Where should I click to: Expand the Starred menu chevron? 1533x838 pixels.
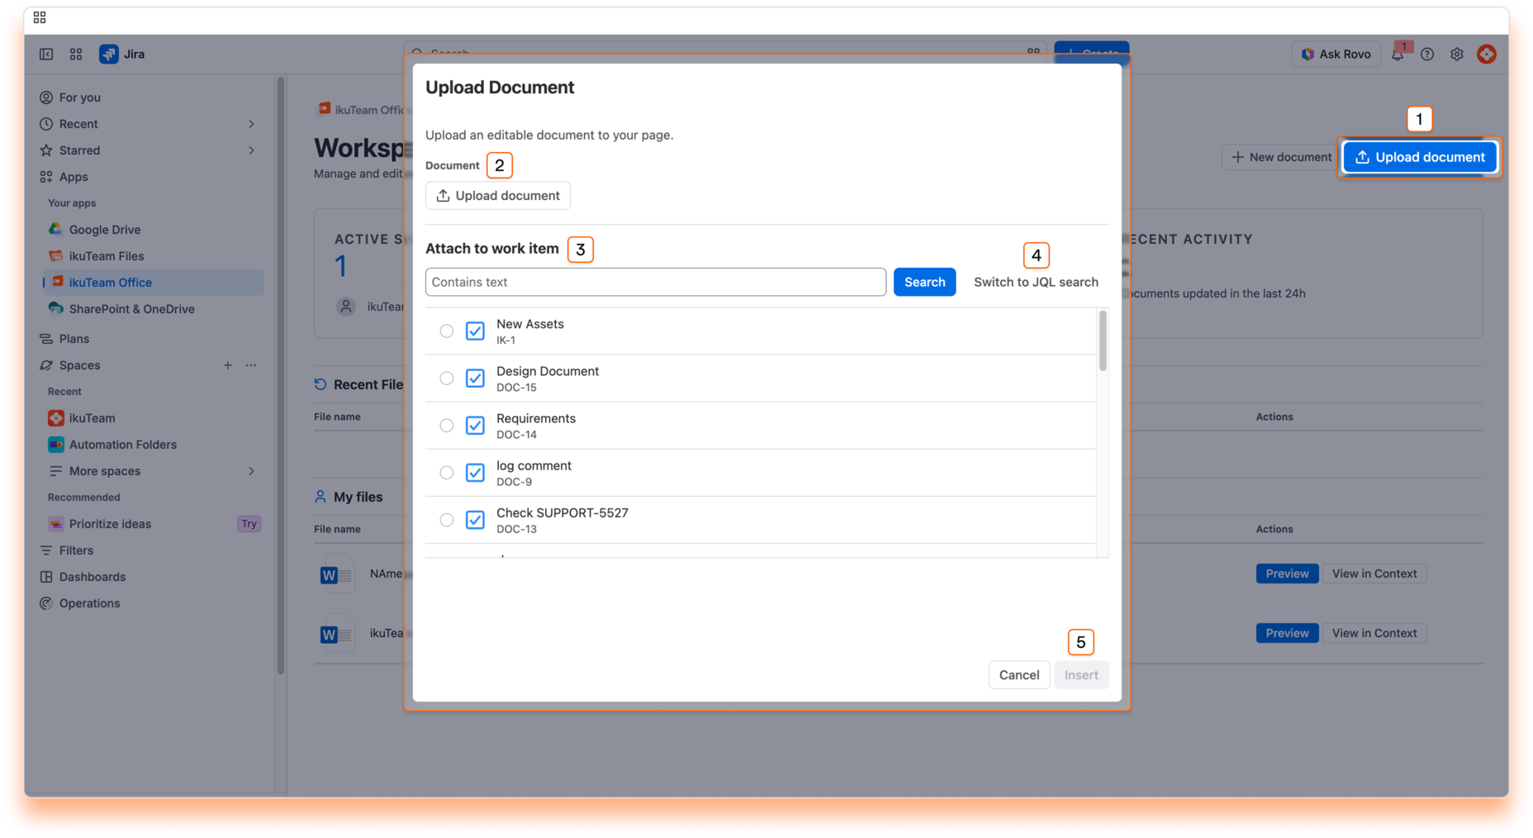(x=251, y=150)
